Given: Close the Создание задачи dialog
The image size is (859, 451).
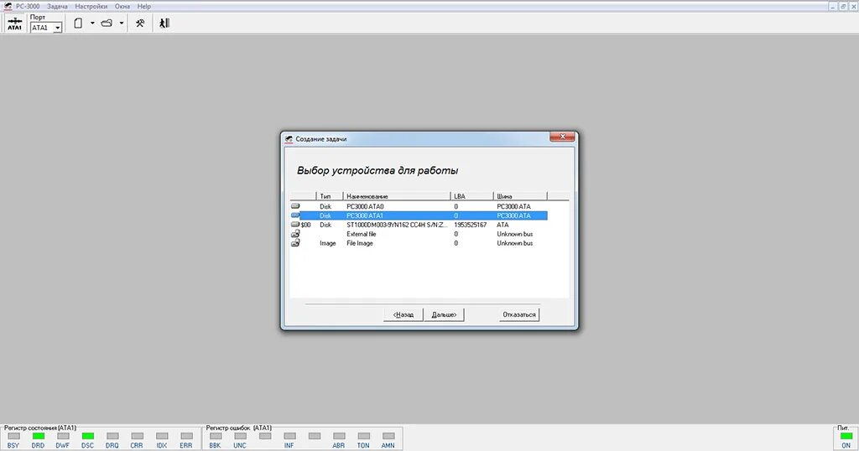Looking at the screenshot, I should pyautogui.click(x=562, y=137).
